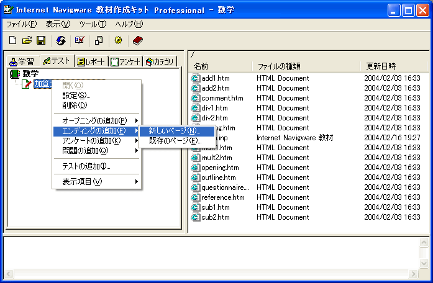The image size is (433, 283).
Task: Click the horizontal scrollbar right arrow
Action: point(413,274)
